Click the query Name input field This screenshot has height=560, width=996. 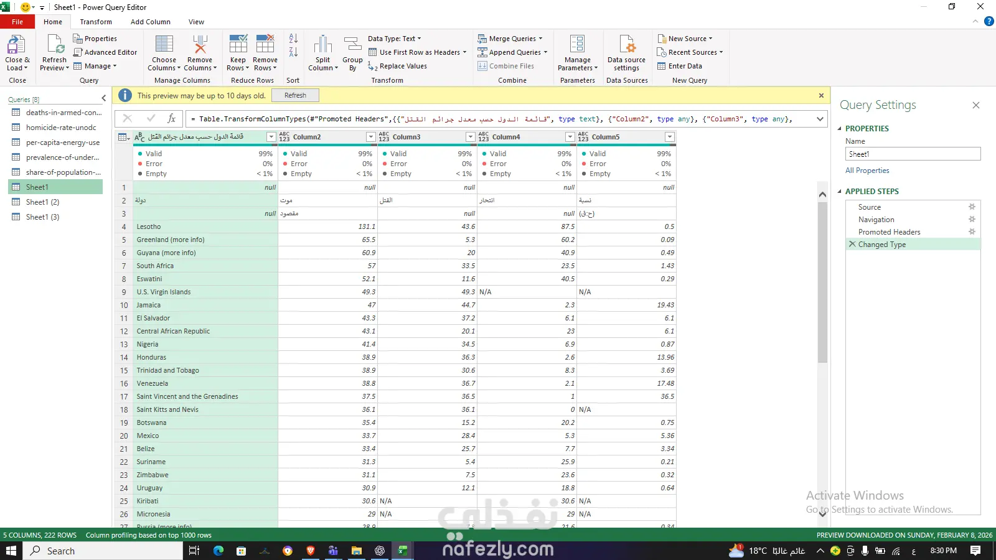click(913, 154)
